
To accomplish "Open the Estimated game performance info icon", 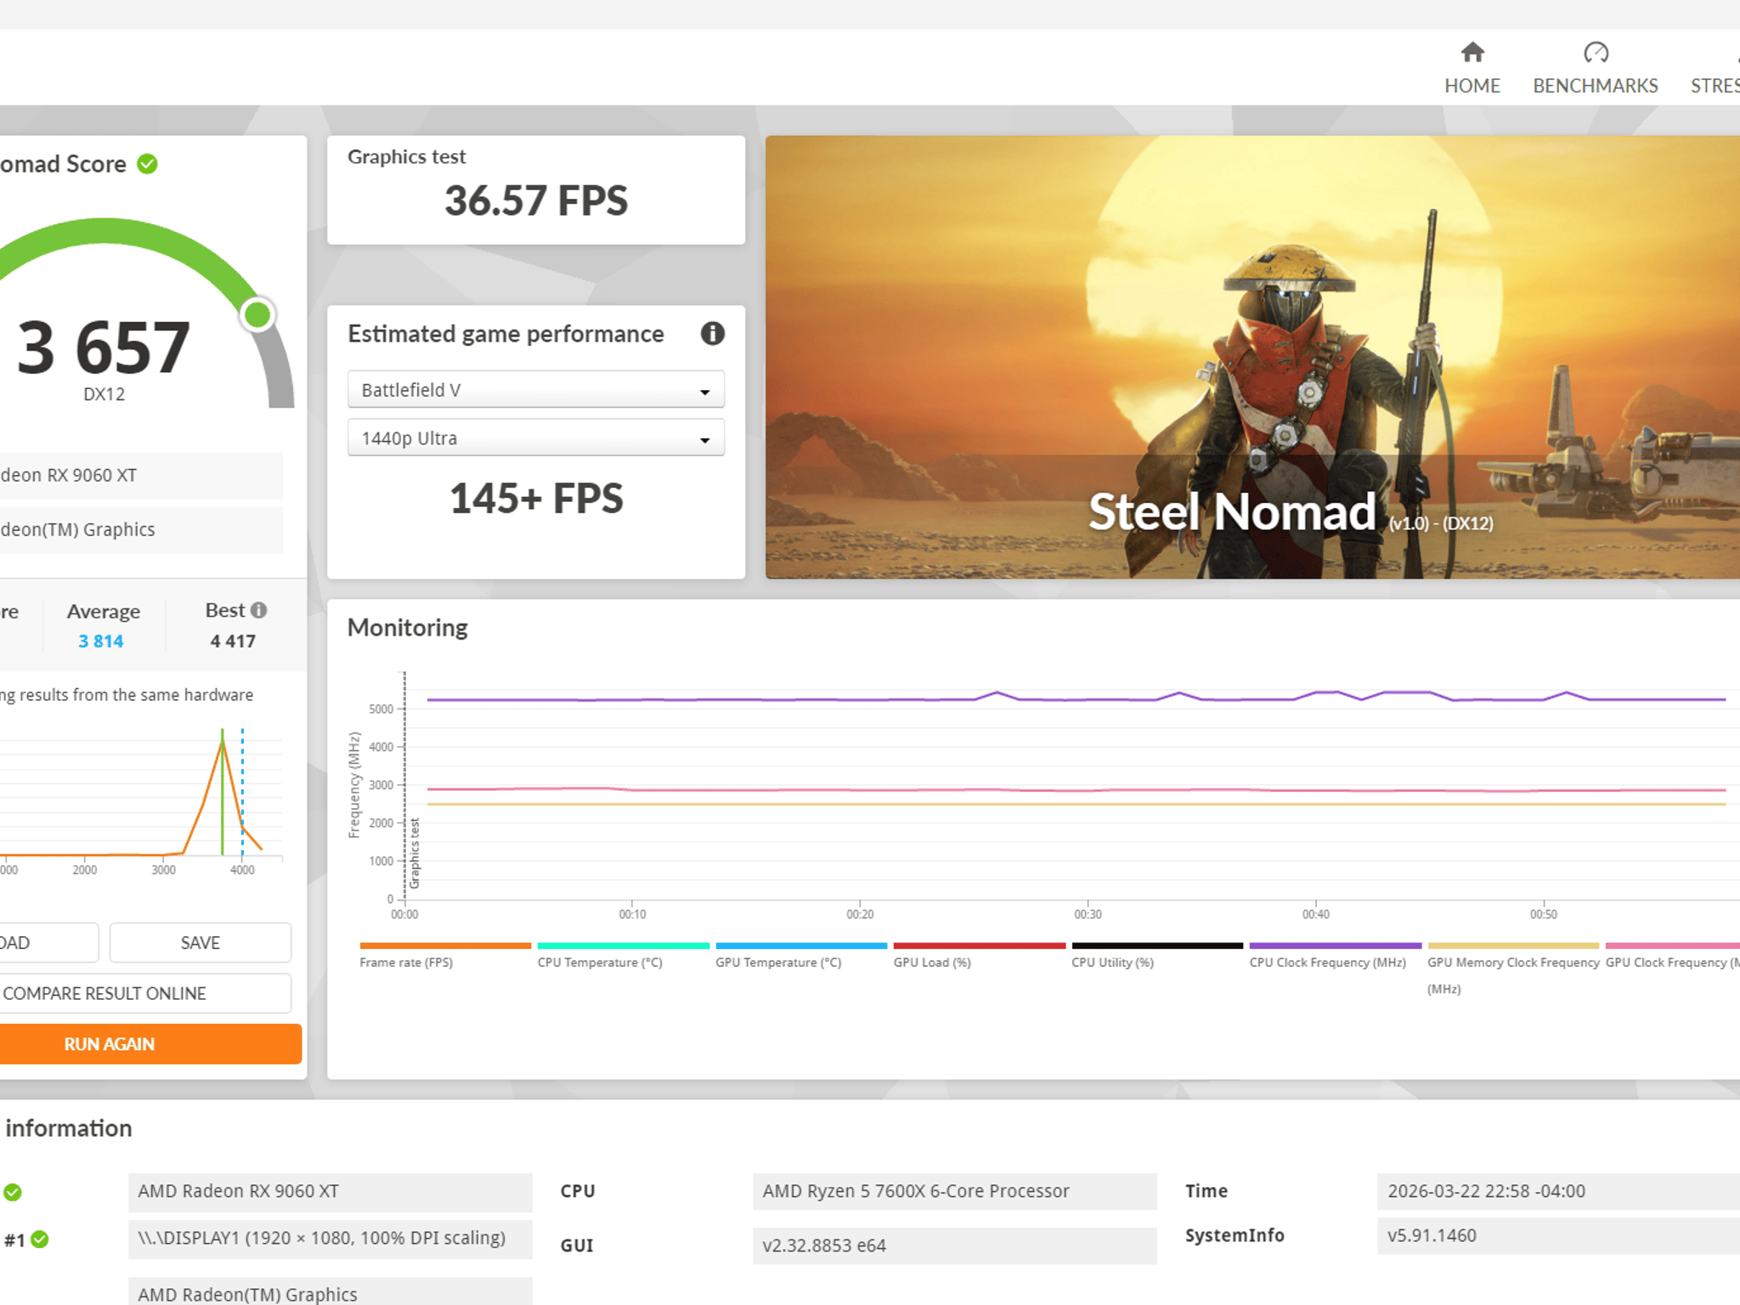I will (712, 334).
